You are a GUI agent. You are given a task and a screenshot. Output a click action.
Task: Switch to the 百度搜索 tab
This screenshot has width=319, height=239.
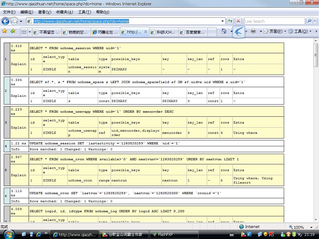pos(193,32)
